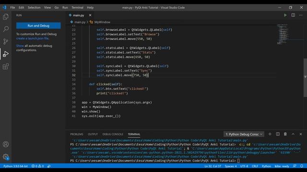
Task: Open the Run menu
Action: [x=65, y=8]
